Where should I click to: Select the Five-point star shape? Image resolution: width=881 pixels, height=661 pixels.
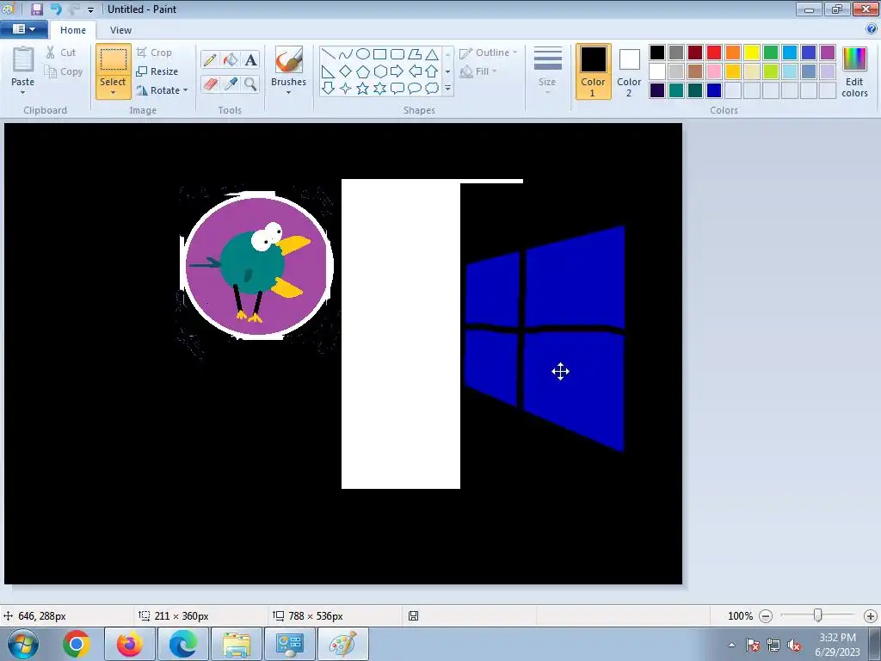(363, 89)
